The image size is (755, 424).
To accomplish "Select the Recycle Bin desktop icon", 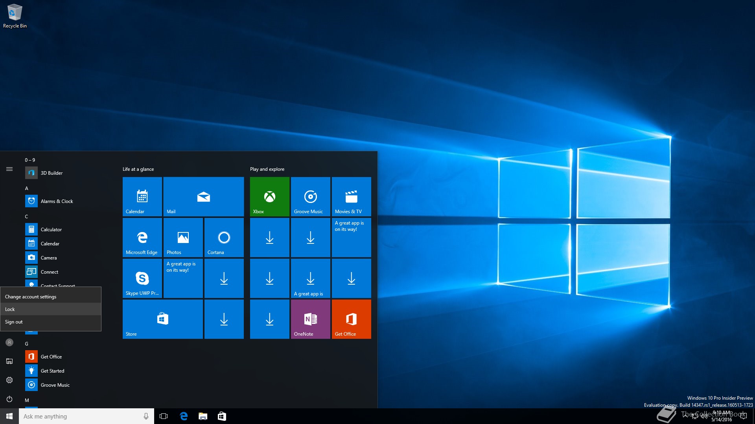I will pyautogui.click(x=15, y=16).
